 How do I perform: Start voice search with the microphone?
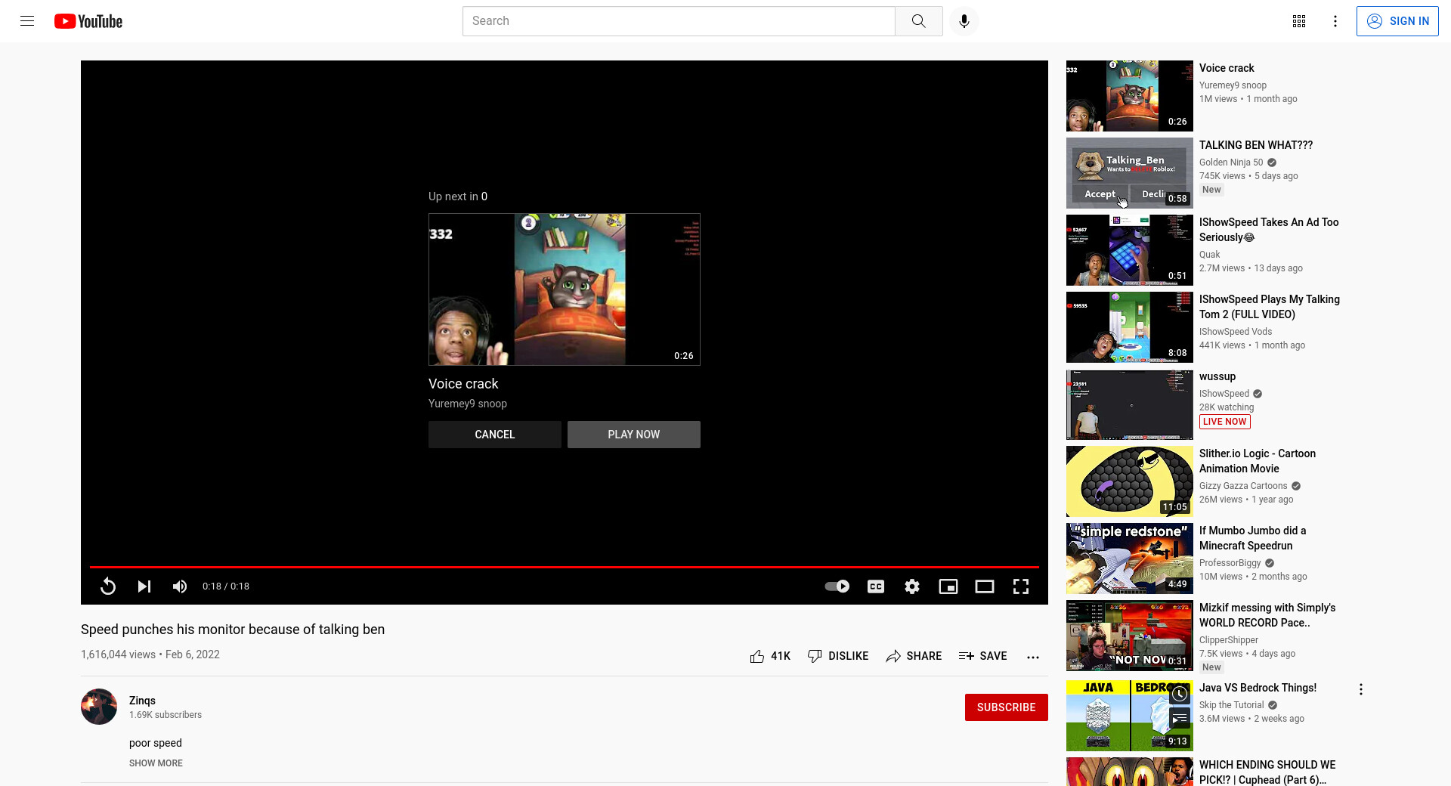click(x=964, y=21)
